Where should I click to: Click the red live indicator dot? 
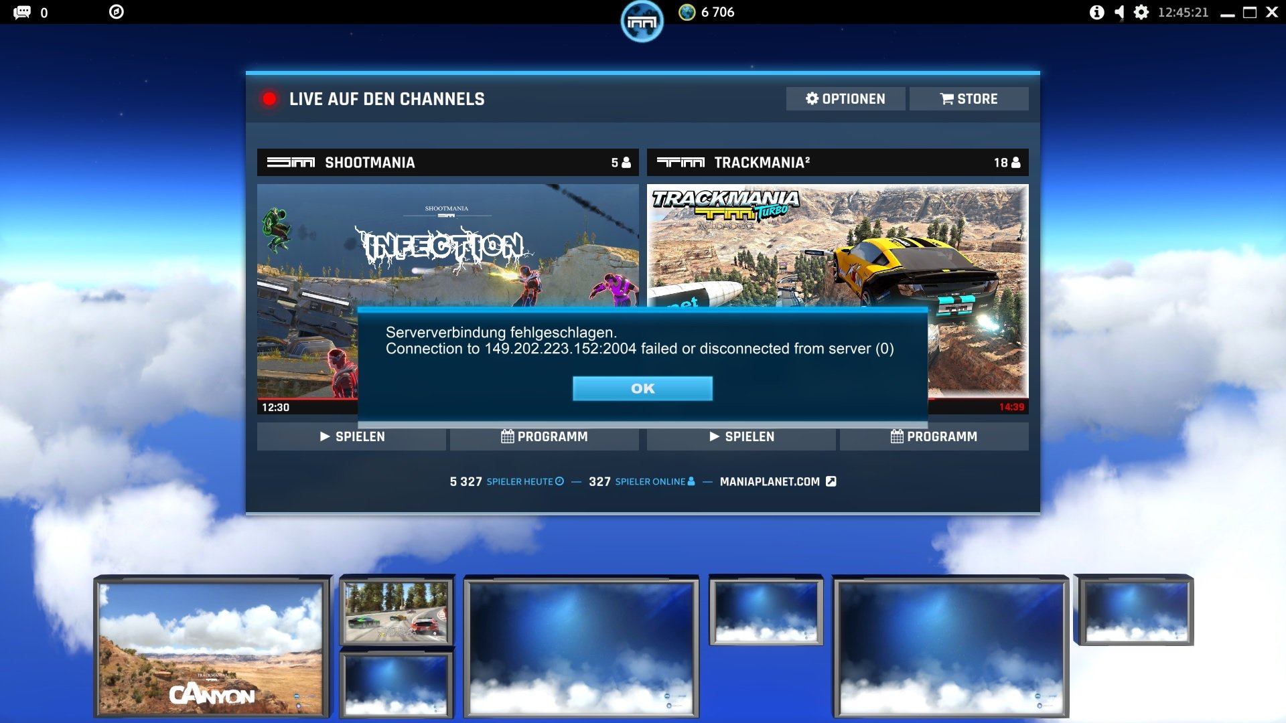coord(269,99)
